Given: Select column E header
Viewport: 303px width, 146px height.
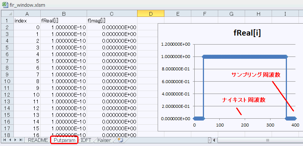Looking at the screenshot, I should (x=177, y=13).
